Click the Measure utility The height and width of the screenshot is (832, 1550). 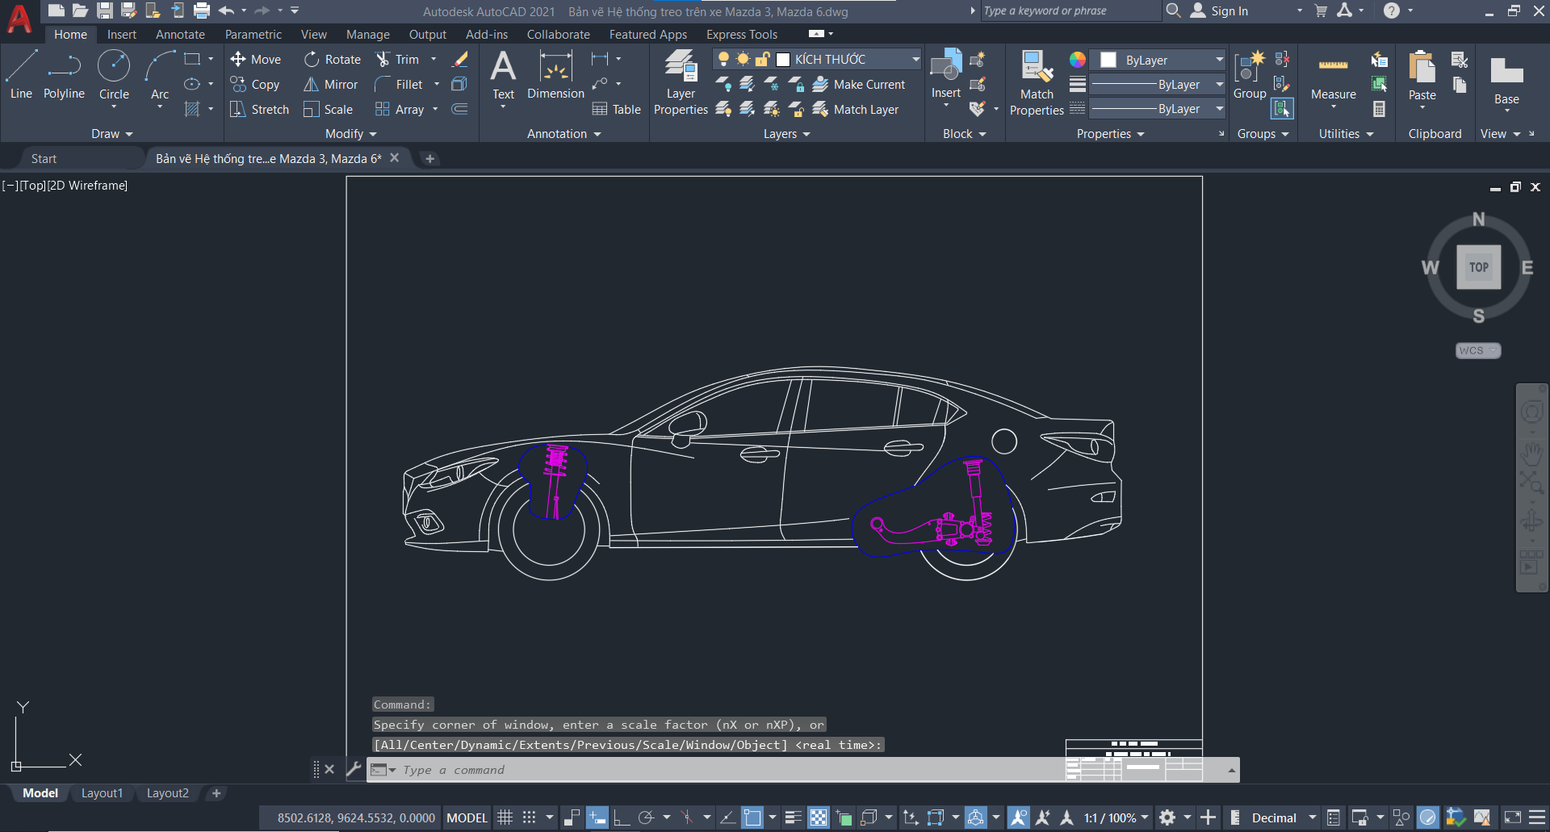click(x=1333, y=78)
